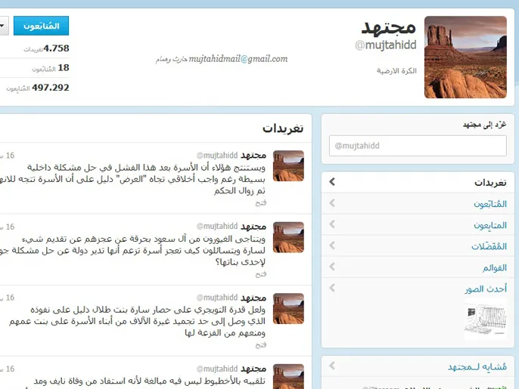
Task: Click the 16 timestamp on تلقيبه بالأخطبوط tweet
Action: pyautogui.click(x=8, y=369)
